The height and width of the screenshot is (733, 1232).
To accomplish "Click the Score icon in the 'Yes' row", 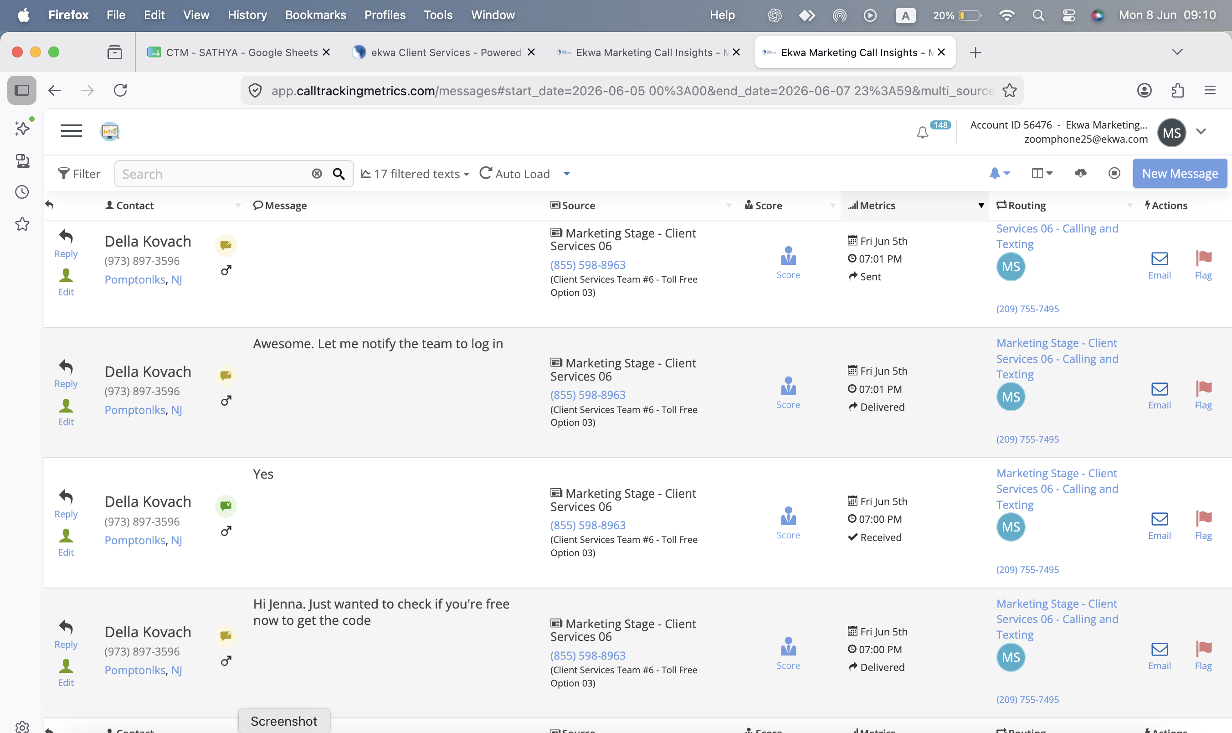I will coord(788,516).
